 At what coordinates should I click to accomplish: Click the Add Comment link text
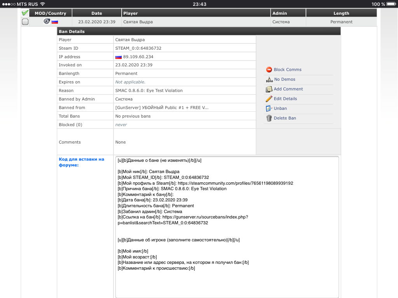(288, 89)
